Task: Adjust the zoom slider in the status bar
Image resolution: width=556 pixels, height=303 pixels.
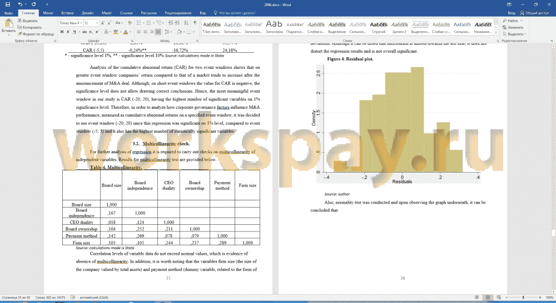Action: click(523, 297)
